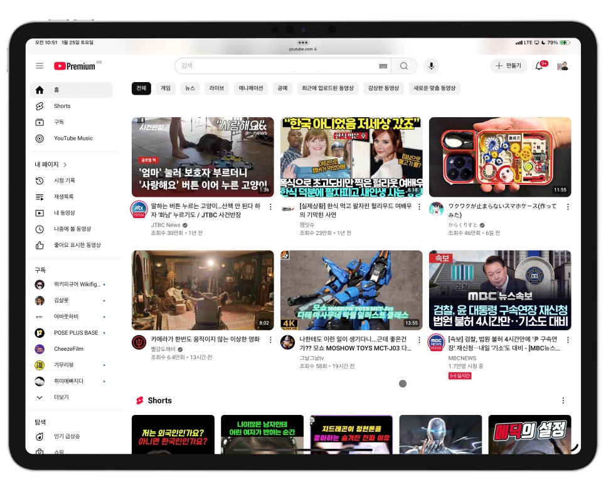Image resolution: width=606 pixels, height=492 pixels.
Task: Select the 최근에 업로드된 동영상 chip
Action: (x=327, y=88)
